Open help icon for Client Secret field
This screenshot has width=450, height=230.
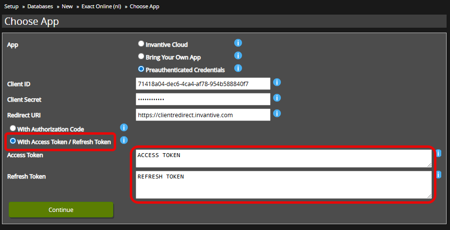coord(277,98)
